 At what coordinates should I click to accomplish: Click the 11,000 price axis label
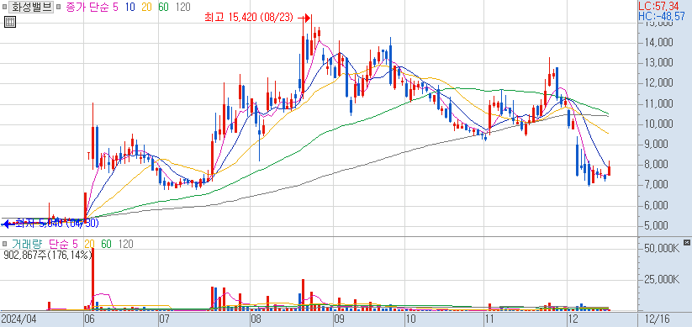click(x=659, y=103)
